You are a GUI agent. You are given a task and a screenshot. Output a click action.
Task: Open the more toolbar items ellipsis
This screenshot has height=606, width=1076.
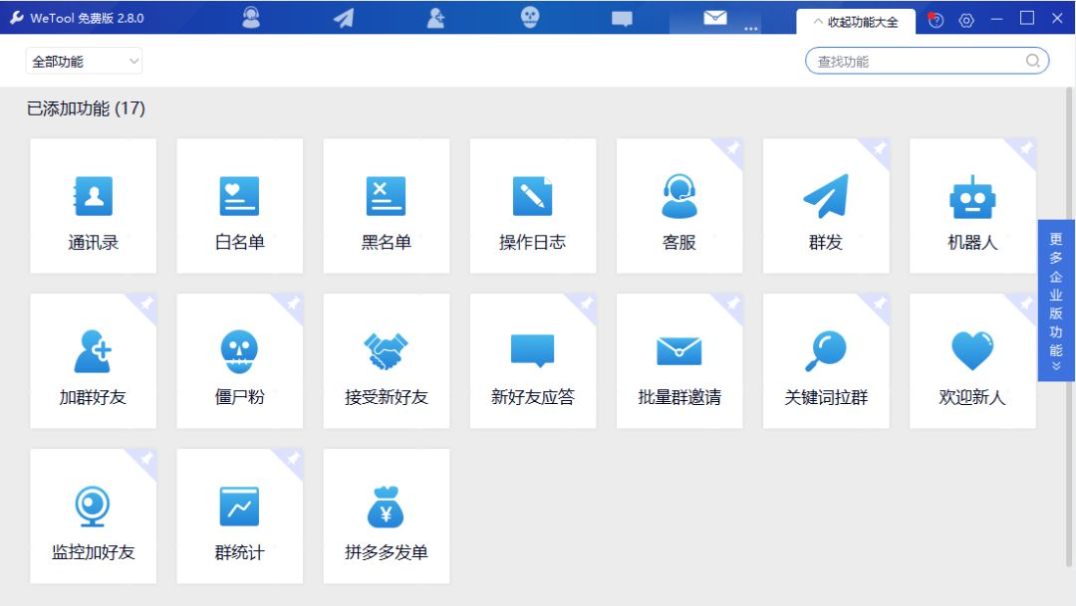751,29
